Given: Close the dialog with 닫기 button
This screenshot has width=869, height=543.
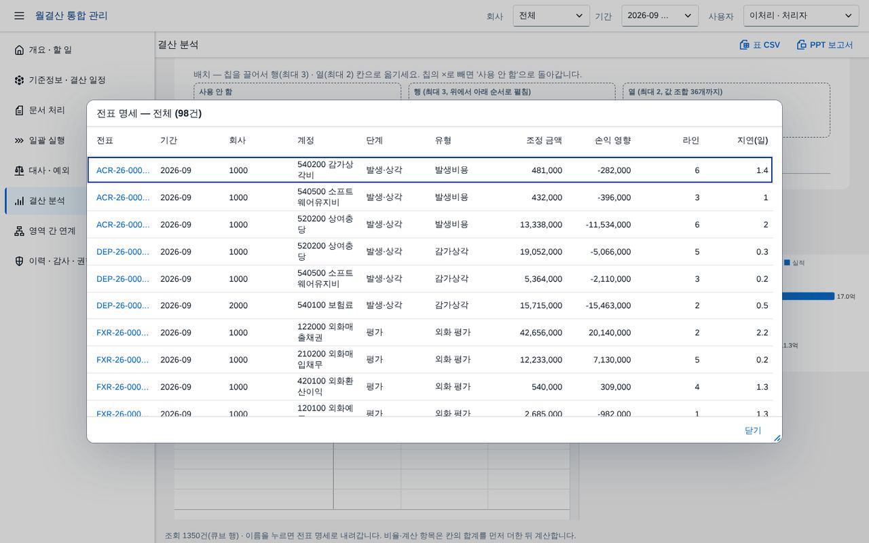Looking at the screenshot, I should click(753, 430).
